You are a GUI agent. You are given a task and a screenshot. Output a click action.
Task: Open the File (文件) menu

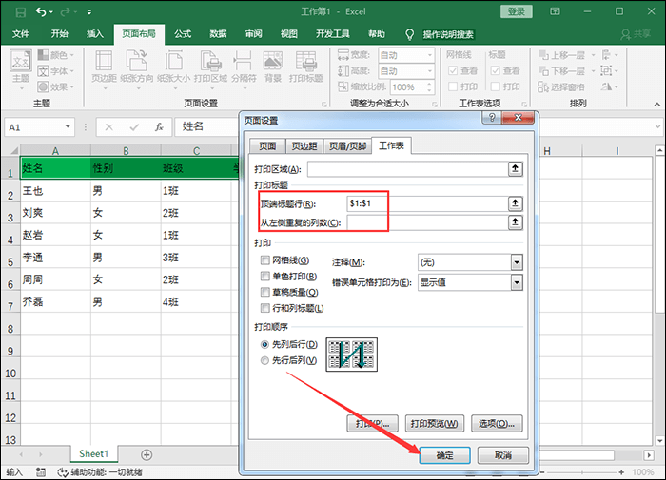point(20,34)
